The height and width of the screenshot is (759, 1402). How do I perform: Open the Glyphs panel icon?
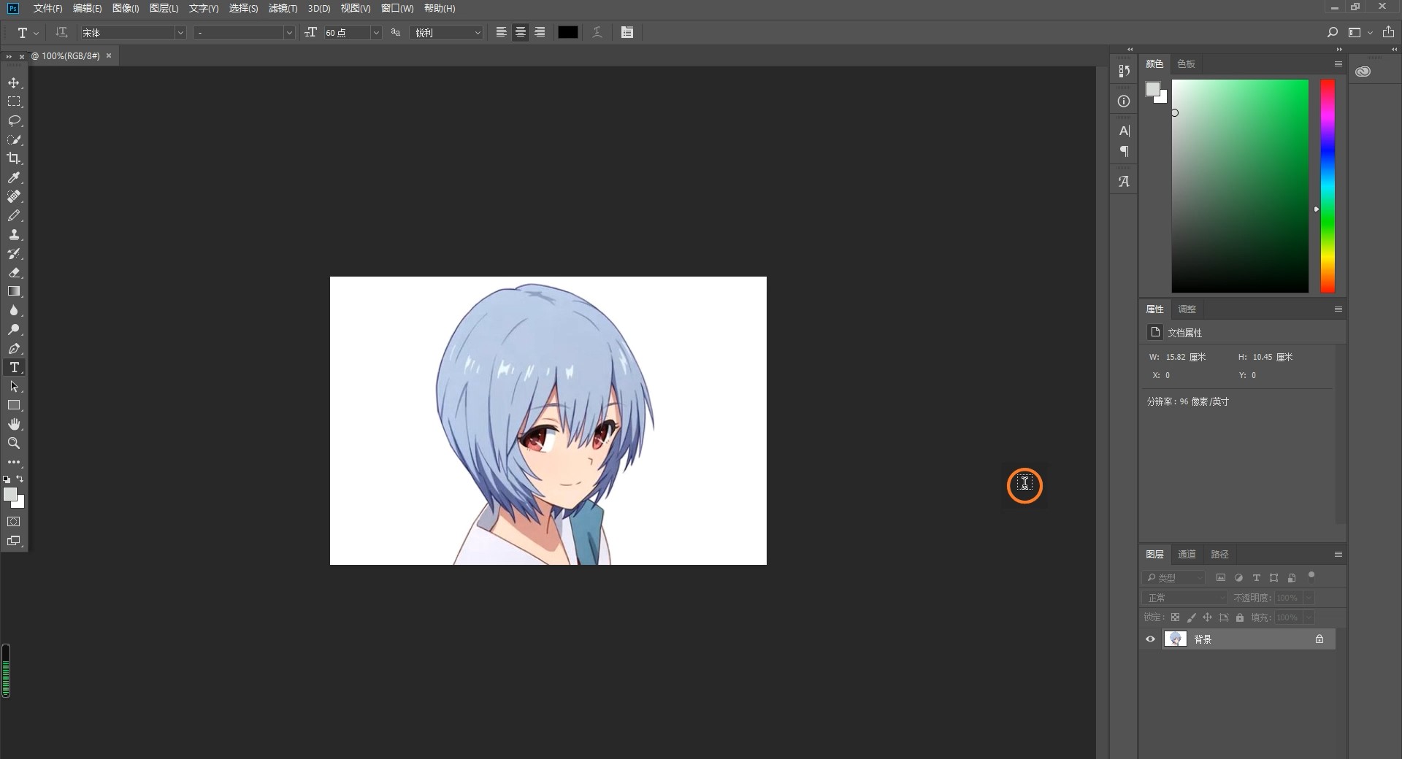tap(1124, 181)
